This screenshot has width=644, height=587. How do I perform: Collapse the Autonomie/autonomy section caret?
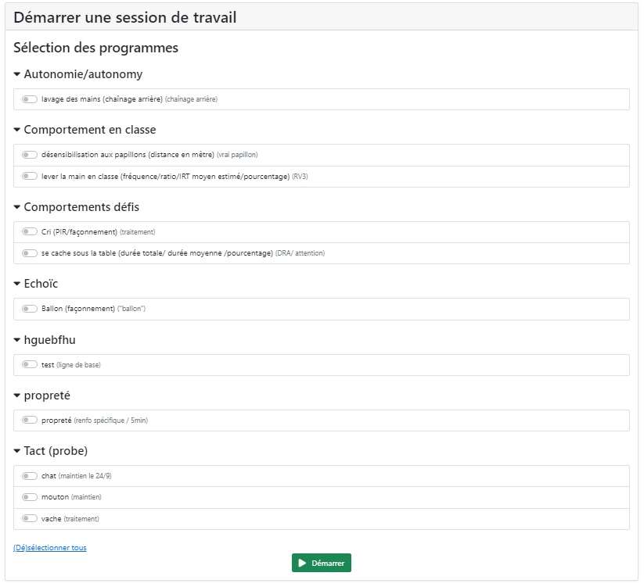17,74
